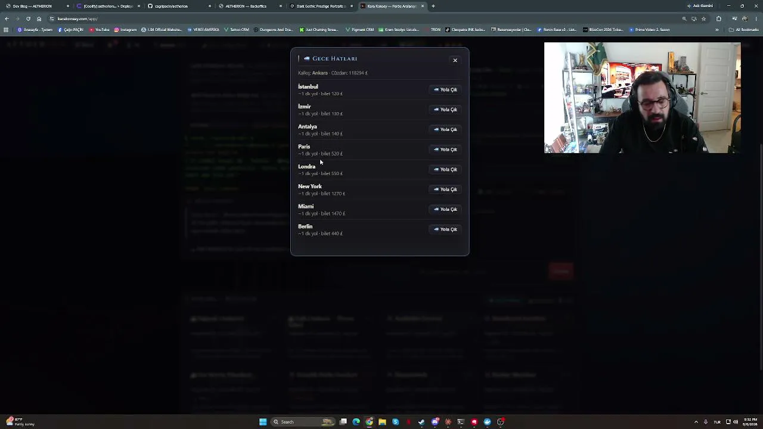763x429 pixels.
Task: Open Steam from the taskbar
Action: (x=422, y=422)
